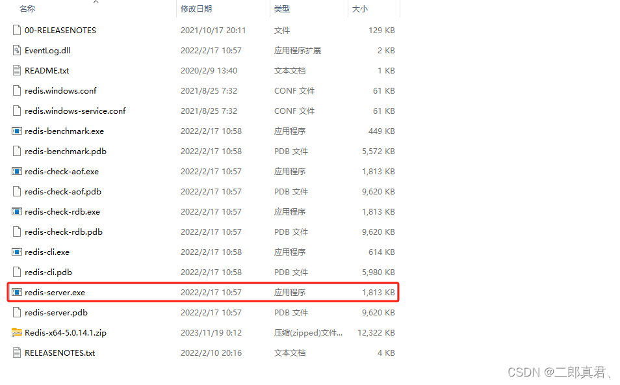The image size is (620, 385).
Task: Select the file name RELEASENOTES.txt
Action: [60, 353]
